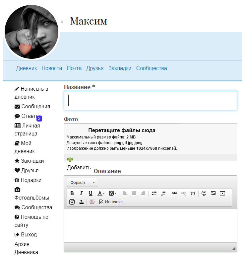Open the Почта top tab
The image size is (243, 257).
74,68
